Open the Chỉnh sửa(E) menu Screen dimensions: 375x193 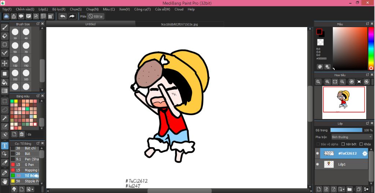click(25, 9)
